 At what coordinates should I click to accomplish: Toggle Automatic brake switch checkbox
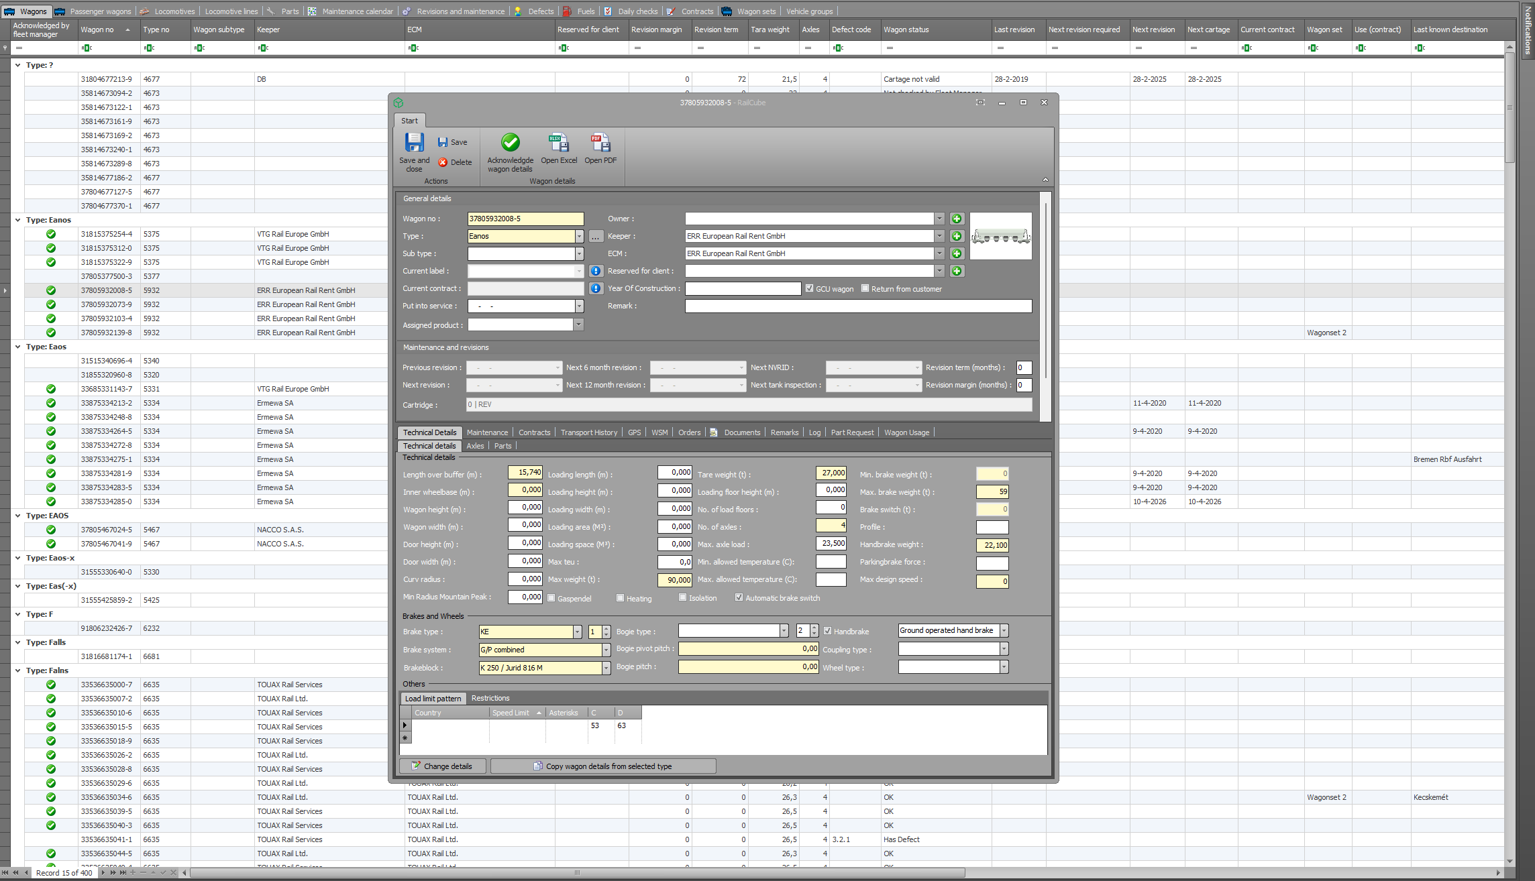[x=739, y=597]
